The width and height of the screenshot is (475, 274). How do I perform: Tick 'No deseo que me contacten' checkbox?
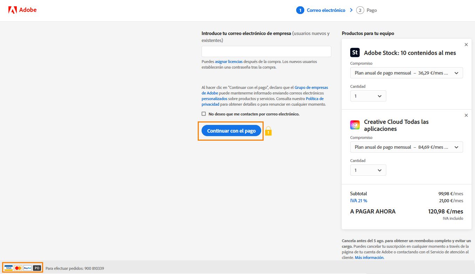[204, 114]
